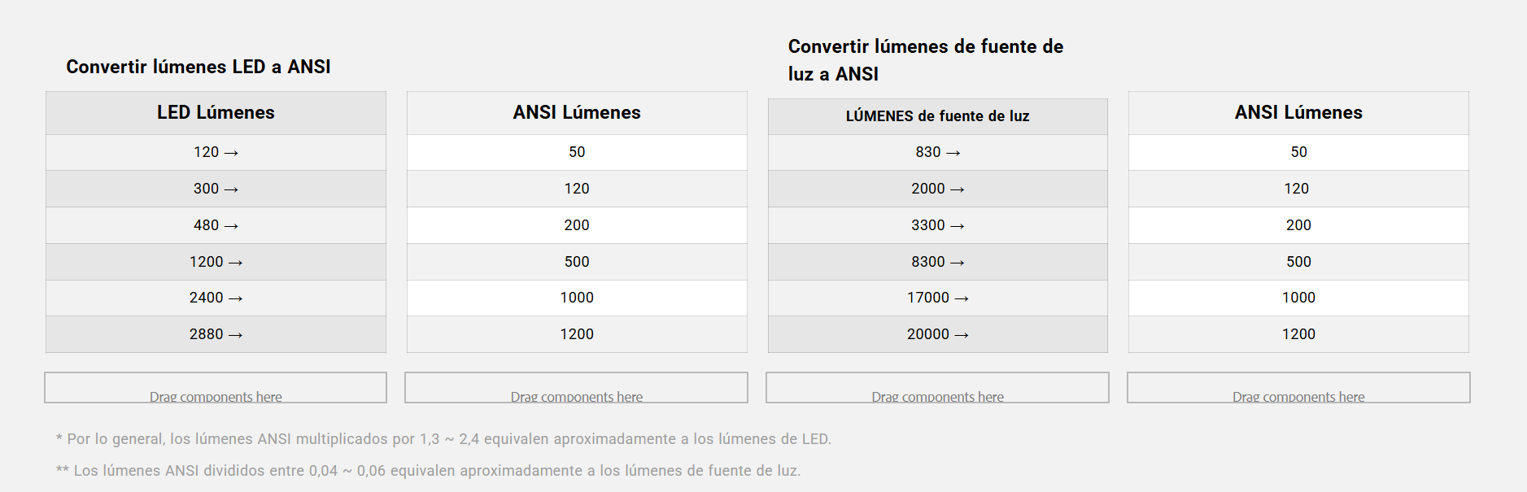Click the "830 →" light source cell
This screenshot has height=492, width=1527.
(937, 153)
